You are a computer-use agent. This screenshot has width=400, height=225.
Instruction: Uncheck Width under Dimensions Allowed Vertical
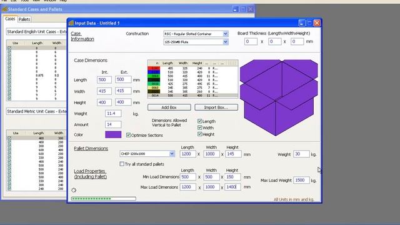pos(200,127)
